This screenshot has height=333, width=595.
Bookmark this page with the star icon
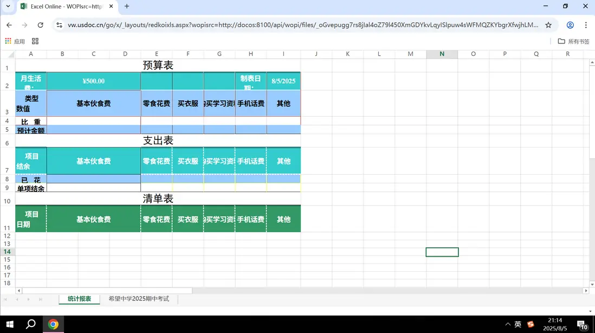(548, 24)
